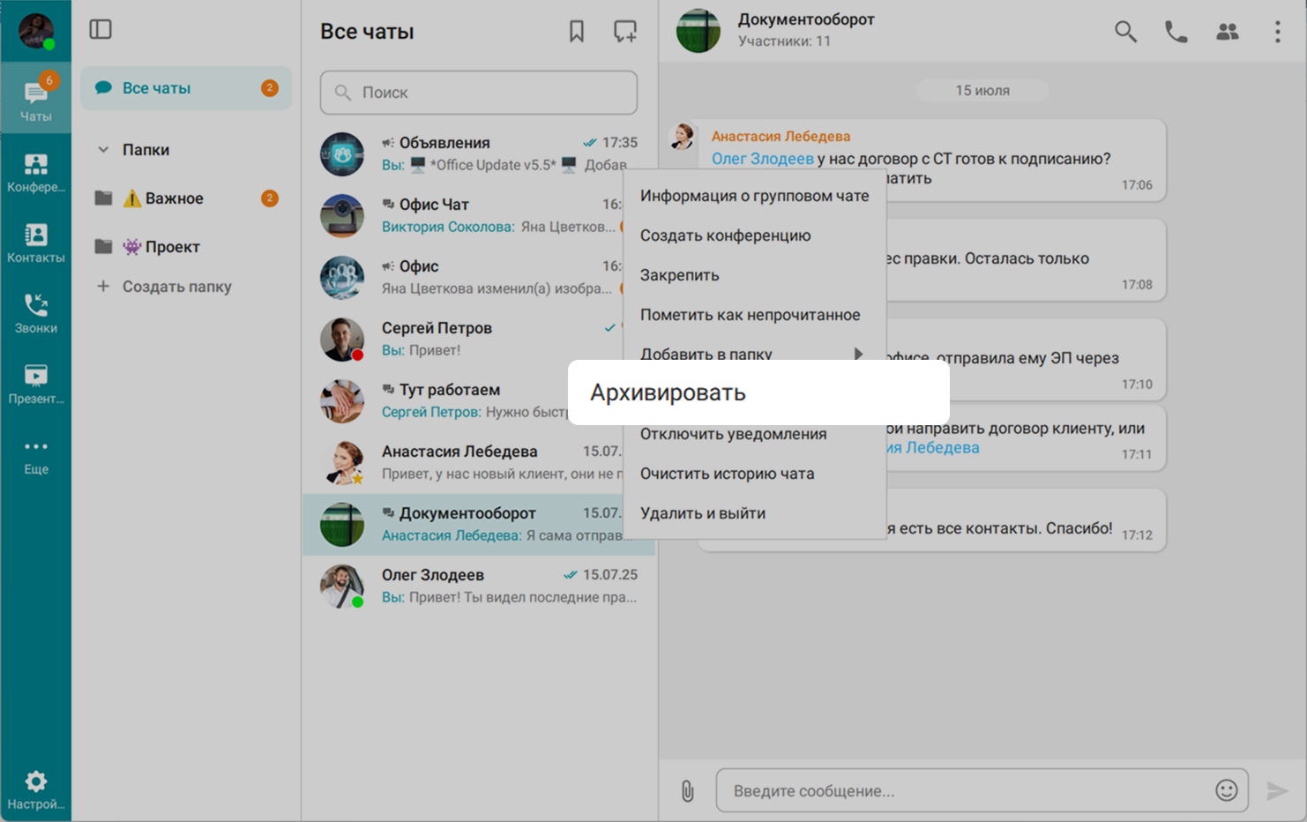Viewport: 1307px width, 822px height.
Task: Start a call in Документооборот chat
Action: click(1176, 32)
